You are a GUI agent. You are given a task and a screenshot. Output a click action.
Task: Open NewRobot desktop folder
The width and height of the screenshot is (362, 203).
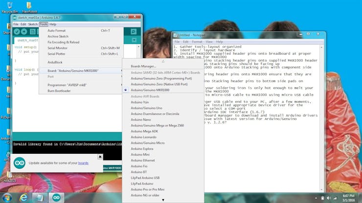(29, 7)
